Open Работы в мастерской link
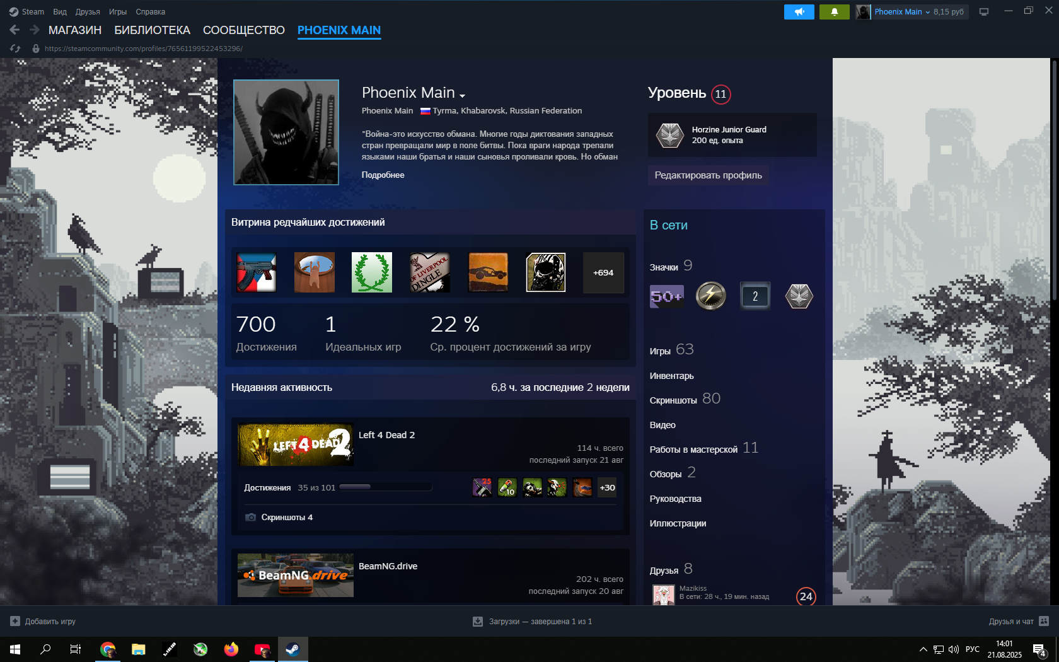This screenshot has width=1059, height=662. (704, 448)
